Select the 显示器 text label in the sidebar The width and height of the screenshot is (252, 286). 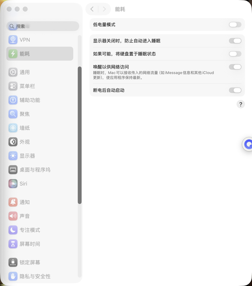pyautogui.click(x=27, y=156)
